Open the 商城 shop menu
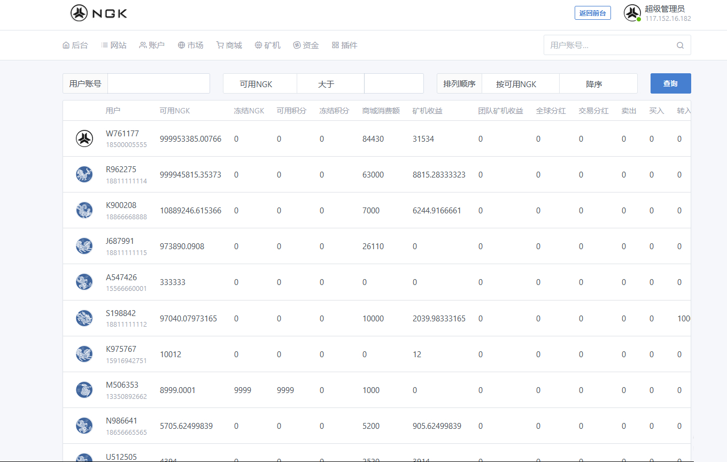The width and height of the screenshot is (727, 462). (x=229, y=45)
